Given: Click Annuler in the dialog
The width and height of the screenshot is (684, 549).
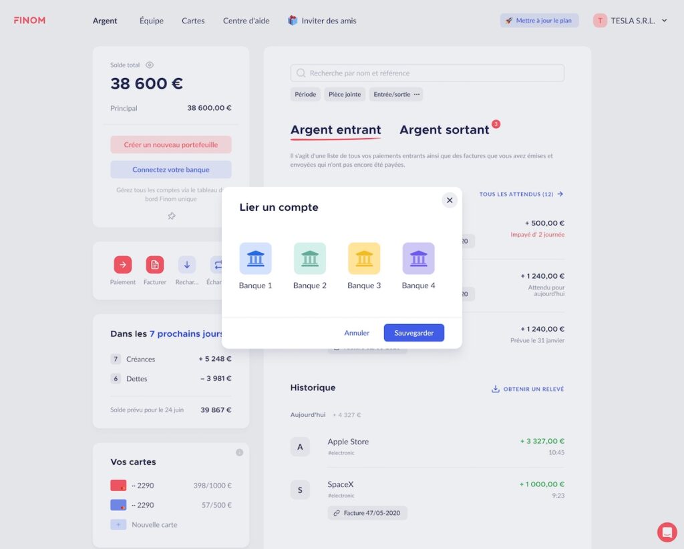Looking at the screenshot, I should point(357,333).
